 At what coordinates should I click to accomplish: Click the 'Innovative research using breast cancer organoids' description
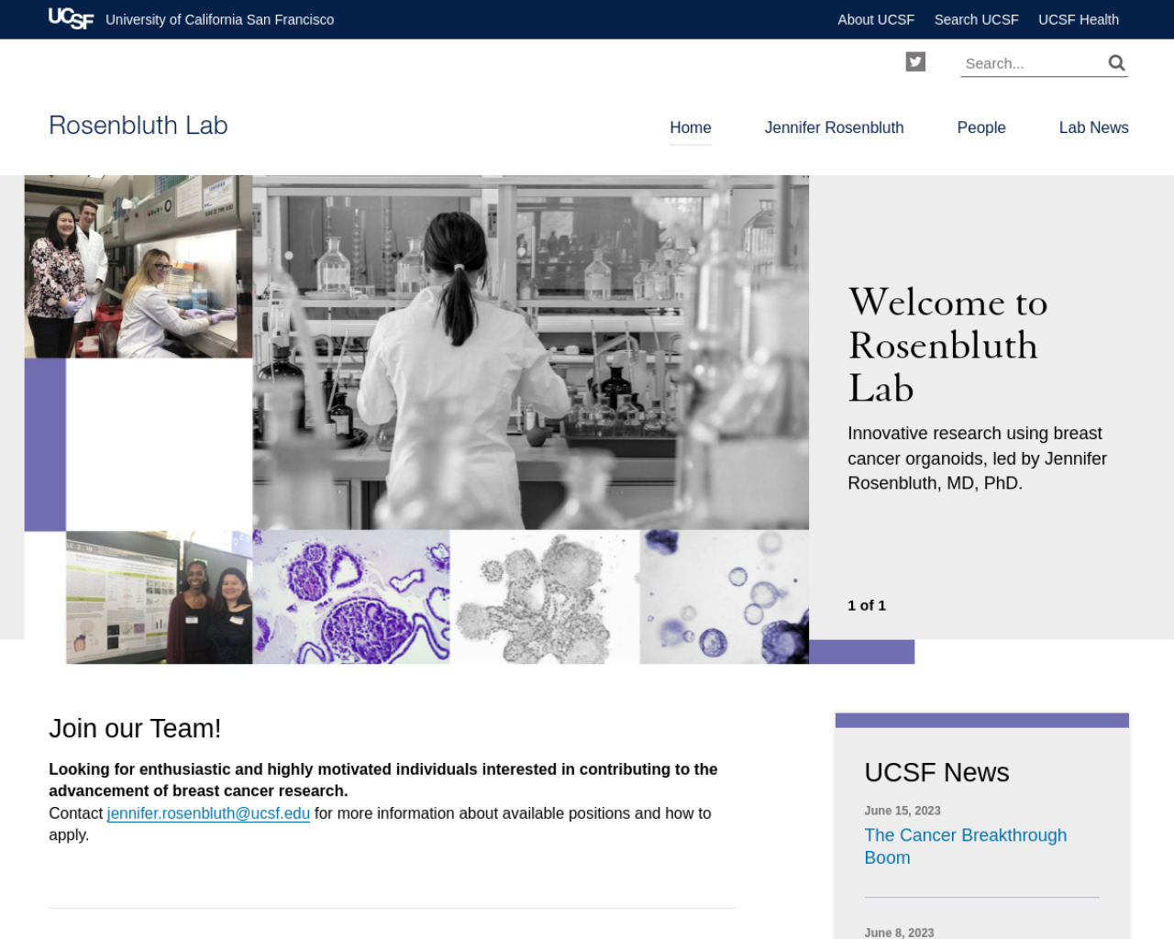[977, 458]
